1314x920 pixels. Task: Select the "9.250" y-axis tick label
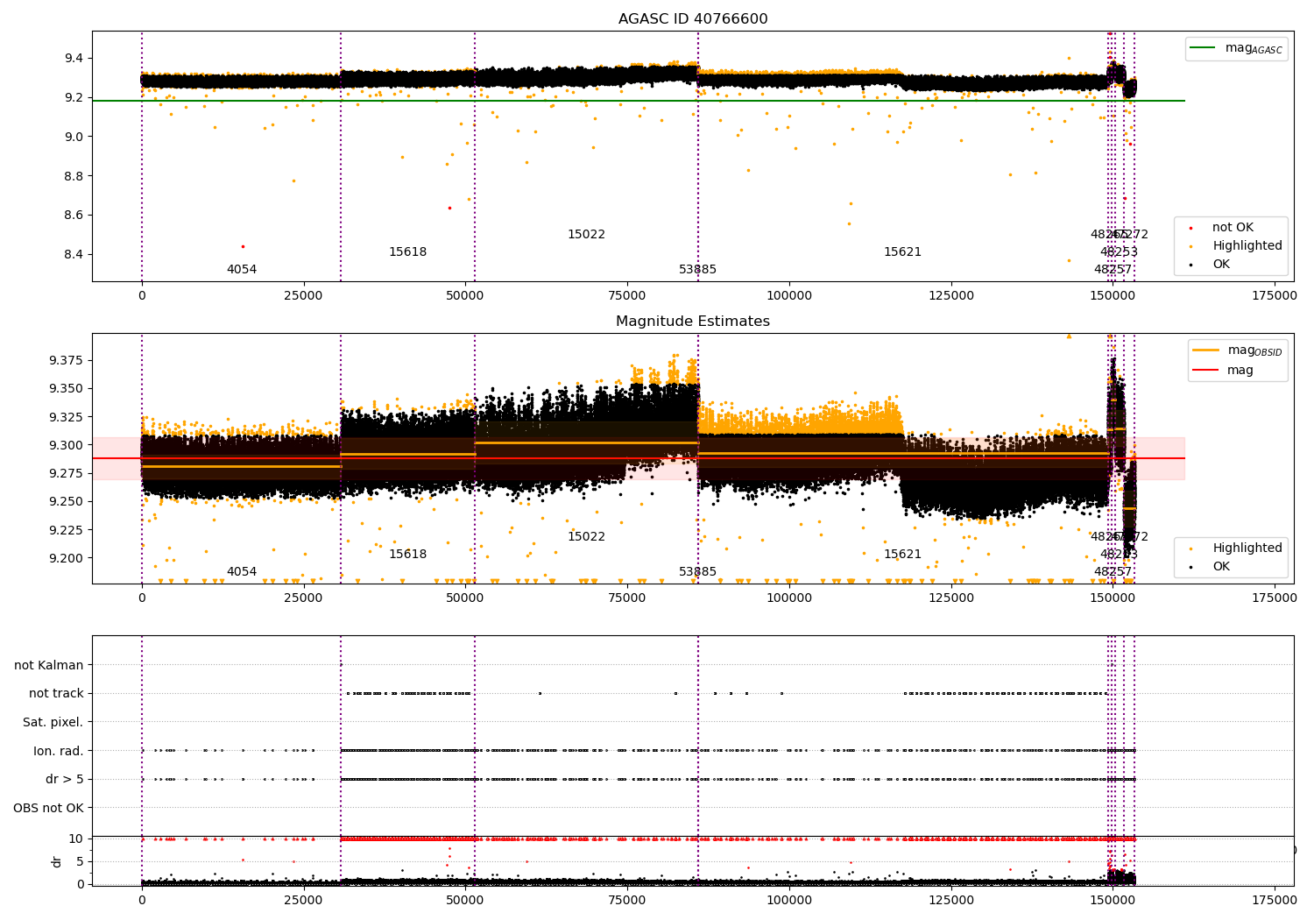click(x=67, y=502)
